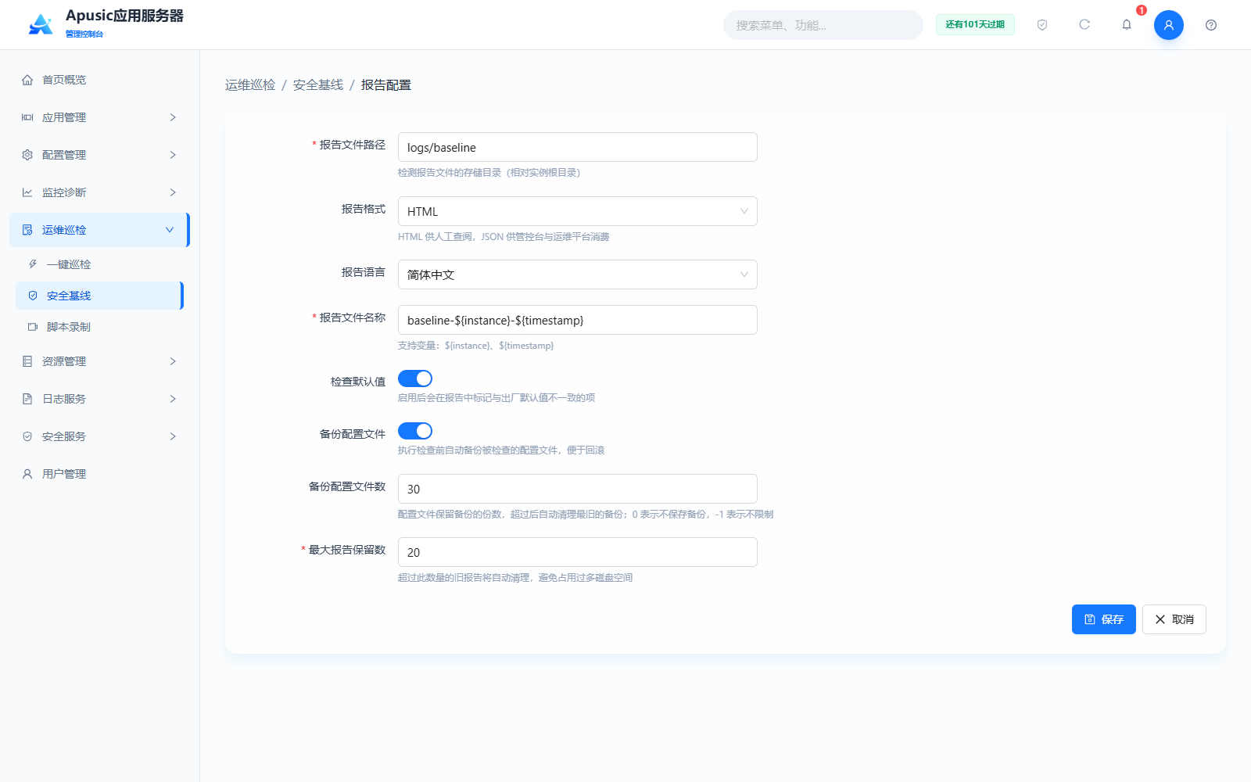Collapse the 运维巡检 menu chevron
Image resolution: width=1251 pixels, height=782 pixels.
(170, 230)
